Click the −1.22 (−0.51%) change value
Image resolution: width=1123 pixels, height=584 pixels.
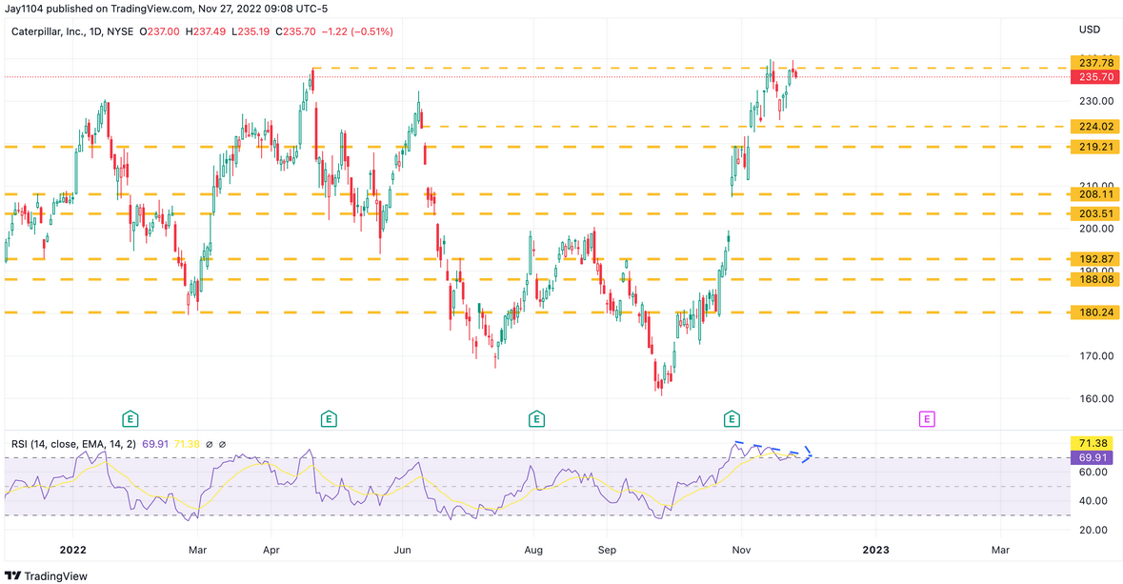357,31
